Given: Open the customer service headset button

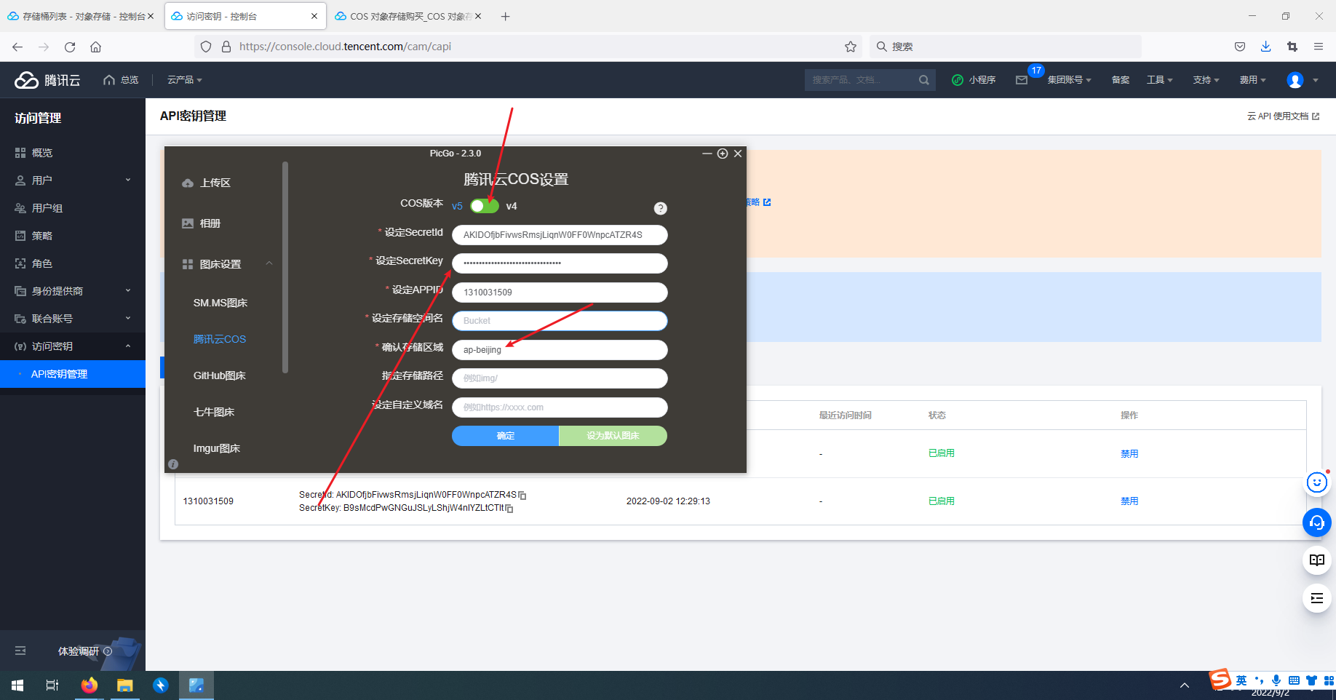Looking at the screenshot, I should pos(1316,522).
